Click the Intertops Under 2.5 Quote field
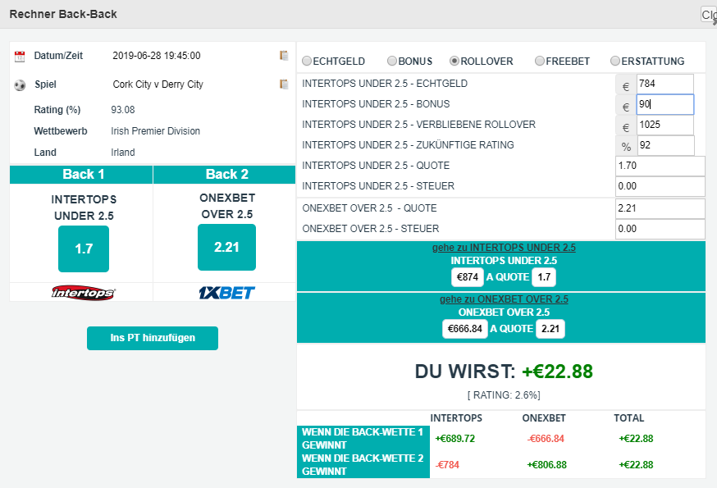Image resolution: width=717 pixels, height=488 pixels. pos(660,166)
